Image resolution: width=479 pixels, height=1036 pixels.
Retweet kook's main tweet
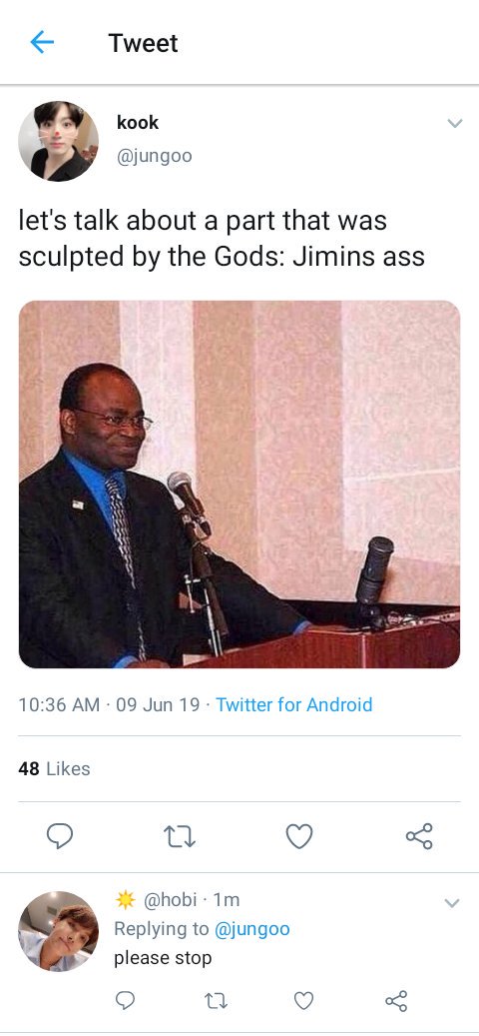pos(180,836)
